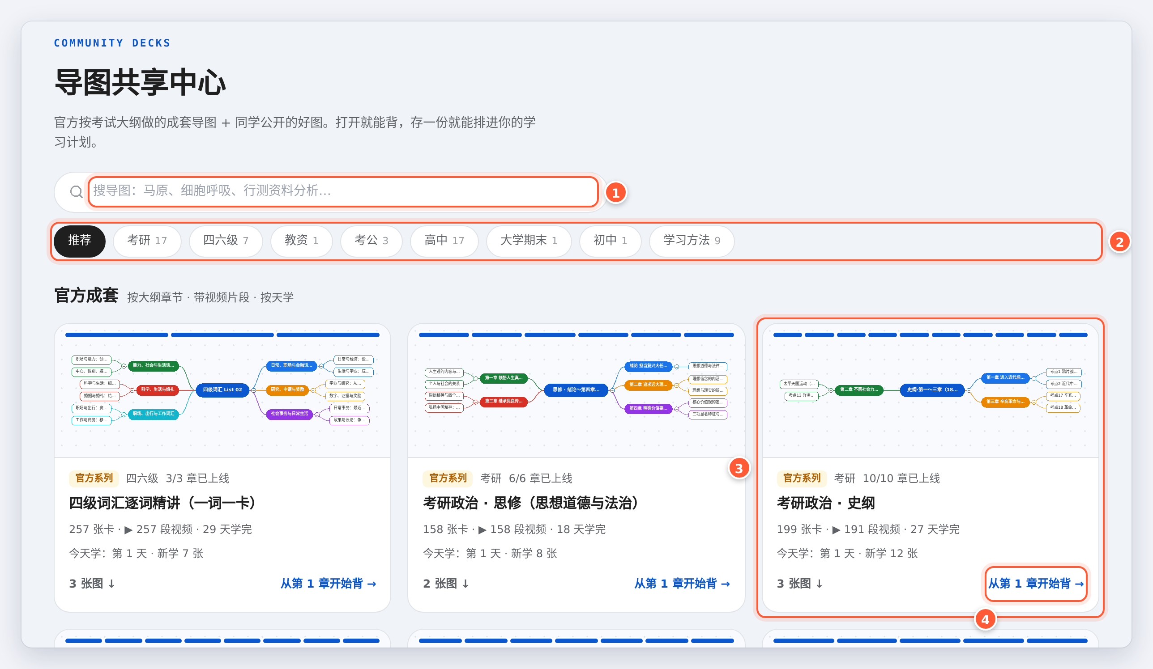The height and width of the screenshot is (669, 1153).
Task: Click the 官方成套 section heading
Action: pos(86,296)
